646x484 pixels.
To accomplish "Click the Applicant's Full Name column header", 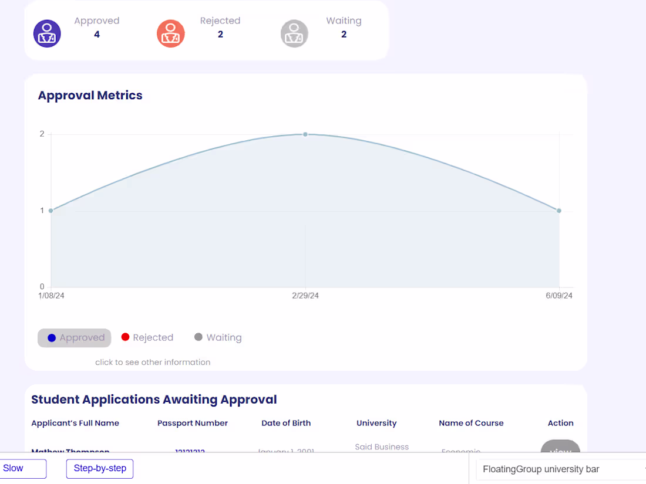I will click(x=75, y=423).
